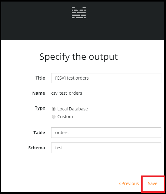This screenshot has width=166, height=194.
Task: Click the bold Schema label
Action: click(x=37, y=148)
